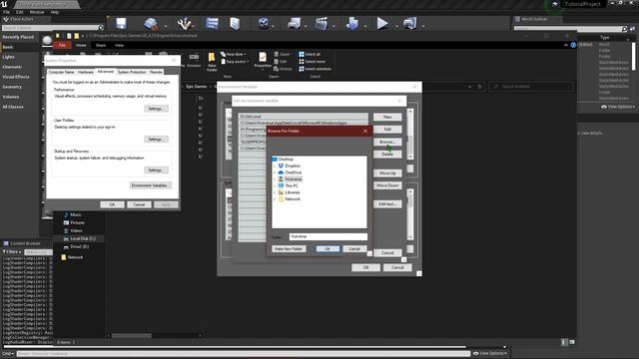Open the File tab in File Explorer
This screenshot has height=359, width=639.
pyautogui.click(x=62, y=45)
